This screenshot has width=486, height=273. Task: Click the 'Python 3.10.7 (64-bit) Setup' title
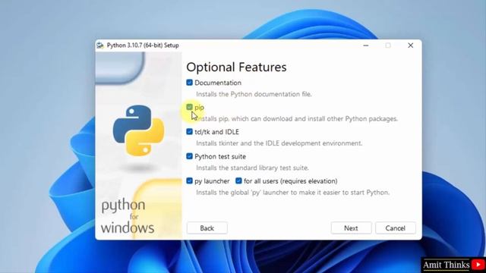coord(143,45)
